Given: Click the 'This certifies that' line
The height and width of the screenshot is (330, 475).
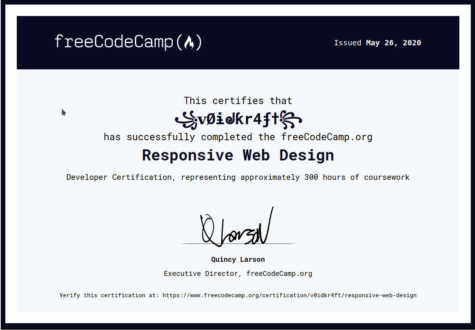Looking at the screenshot, I should (x=238, y=101).
